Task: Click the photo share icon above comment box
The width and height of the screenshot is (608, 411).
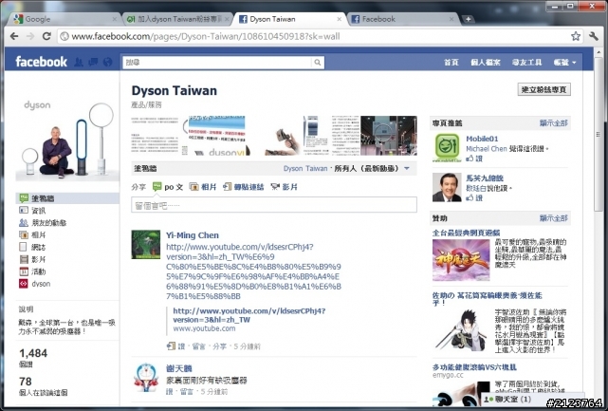Action: [193, 187]
